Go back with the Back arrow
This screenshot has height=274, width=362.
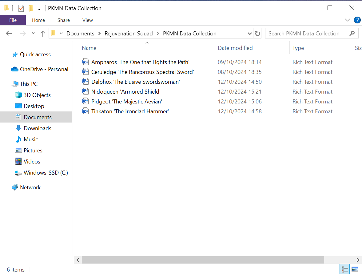[x=9, y=34]
